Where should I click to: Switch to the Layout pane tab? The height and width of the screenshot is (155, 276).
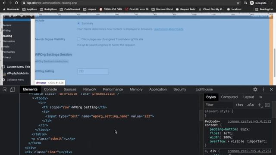[248, 97]
